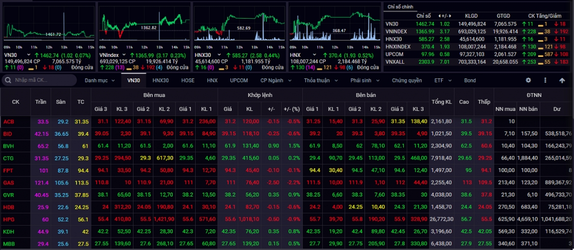The width and height of the screenshot is (574, 250).
Task: Open the Phái sinh dropdown menu
Action: pyautogui.click(x=365, y=80)
